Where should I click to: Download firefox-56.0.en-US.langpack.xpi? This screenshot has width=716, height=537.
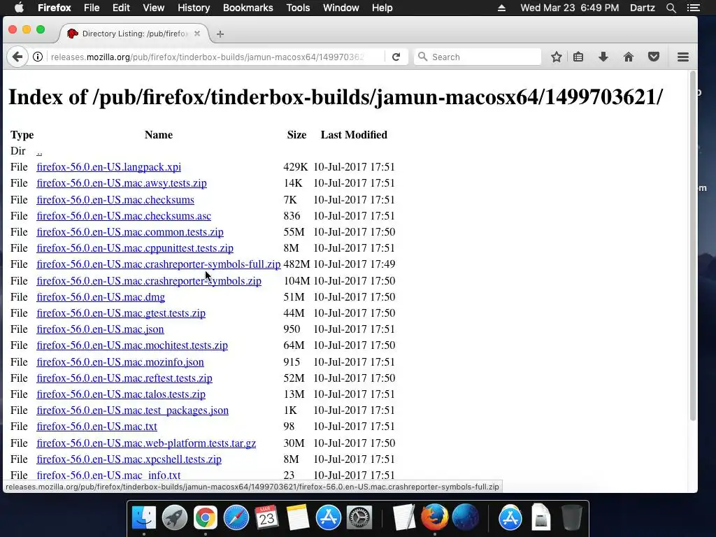pyautogui.click(x=108, y=167)
